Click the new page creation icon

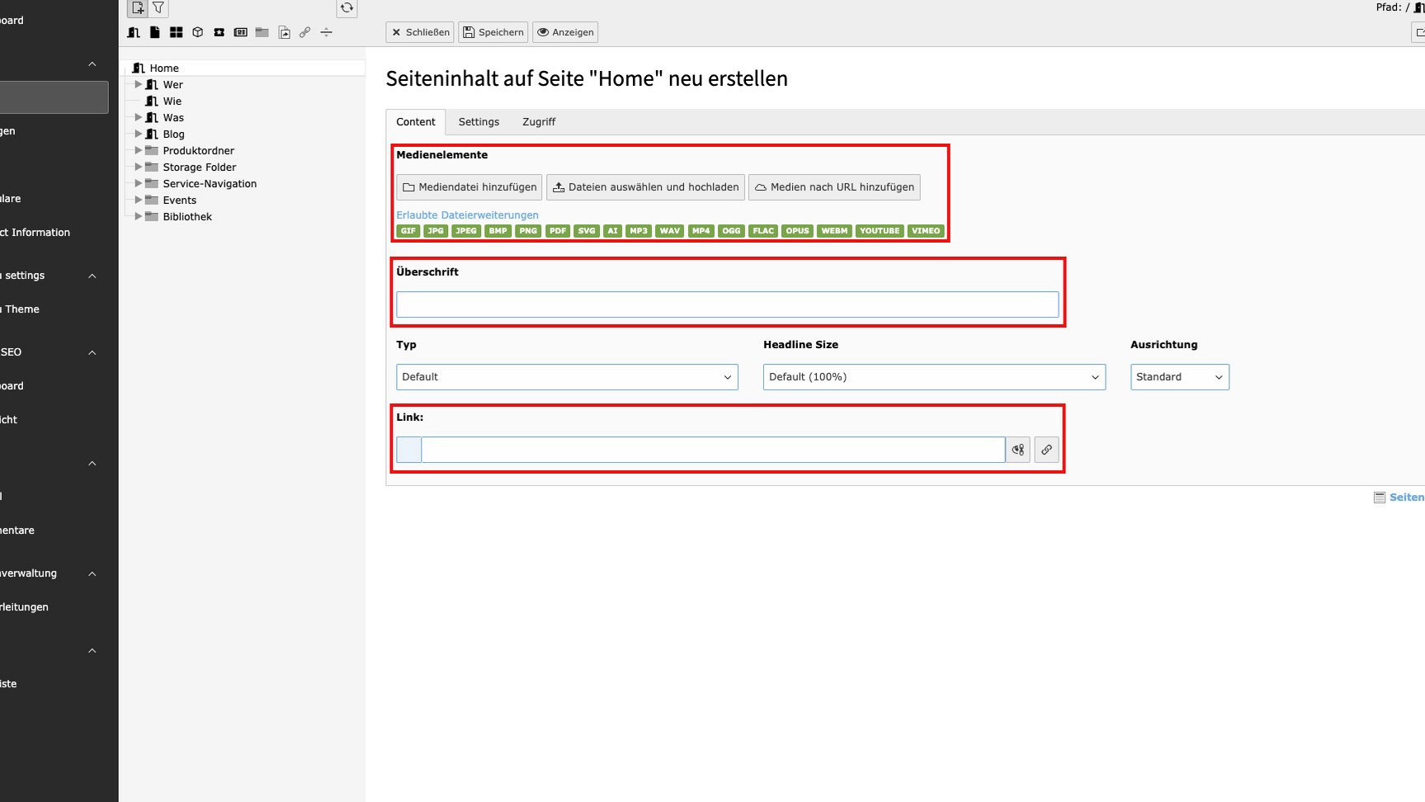click(x=138, y=8)
